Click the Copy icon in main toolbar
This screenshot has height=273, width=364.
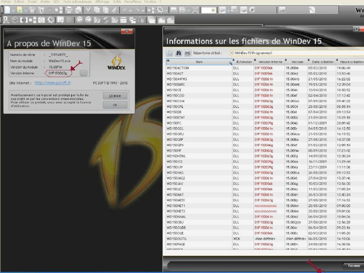click(x=97, y=10)
